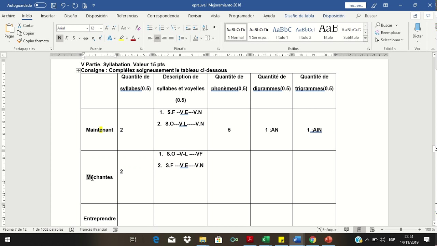The image size is (437, 246).
Task: Click the shading paint bucket icon
Action: pos(196,38)
